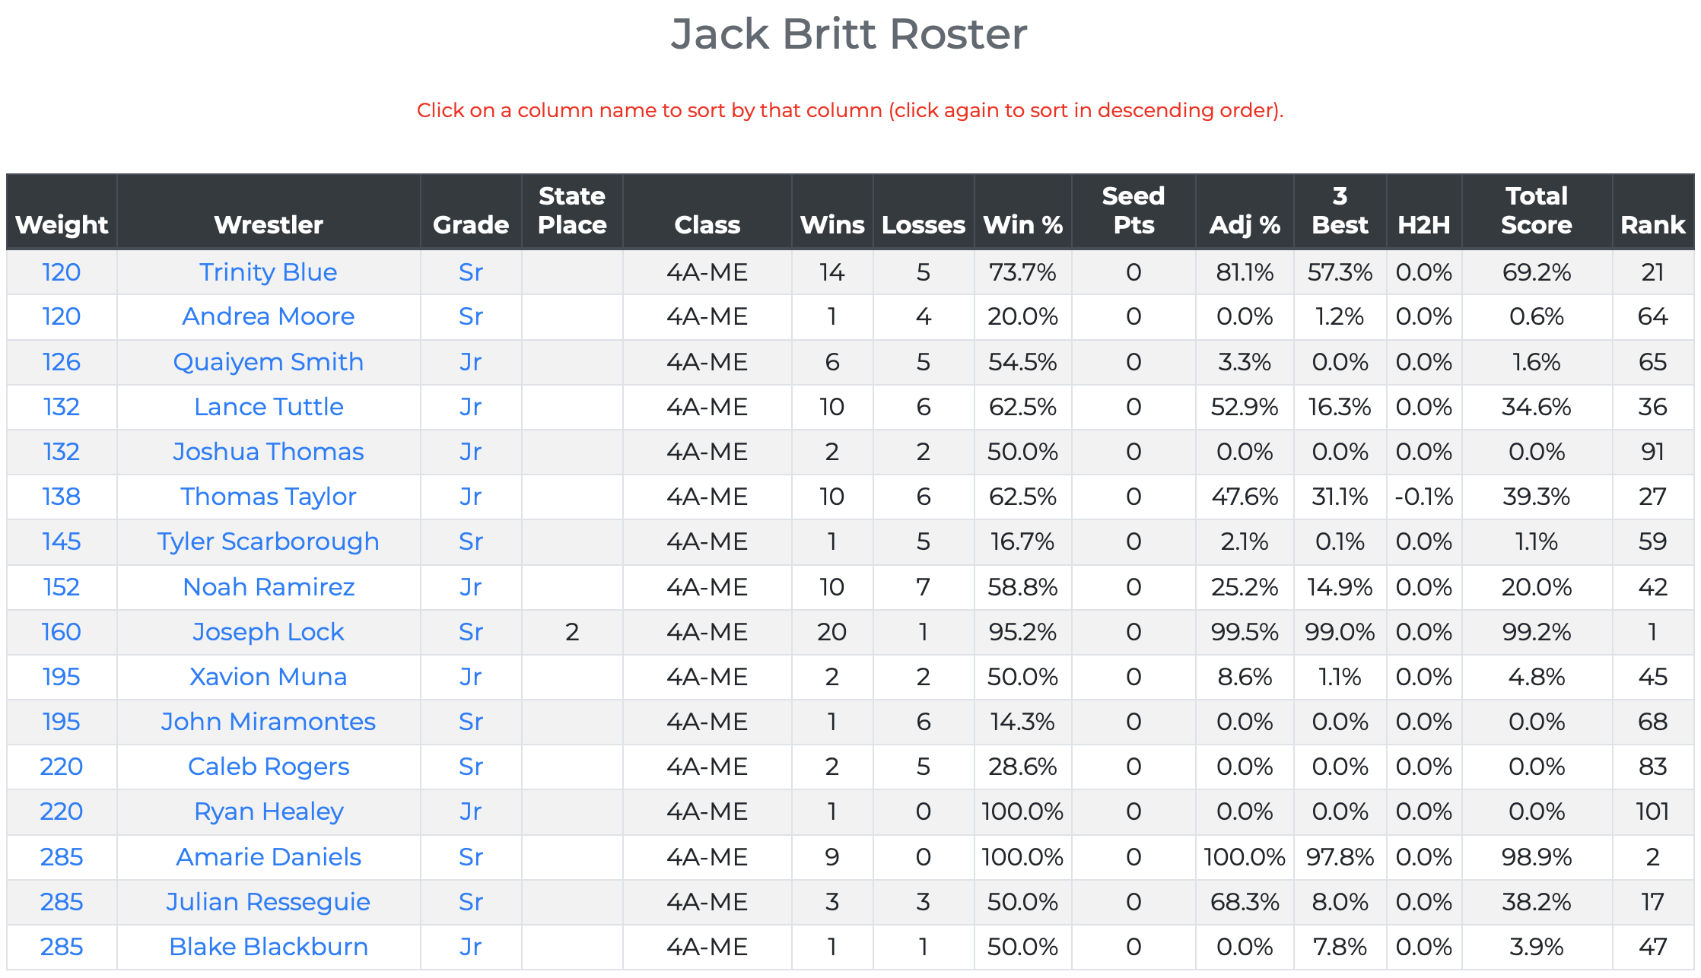Sort by Rank column header
1701x978 pixels.
1652,224
